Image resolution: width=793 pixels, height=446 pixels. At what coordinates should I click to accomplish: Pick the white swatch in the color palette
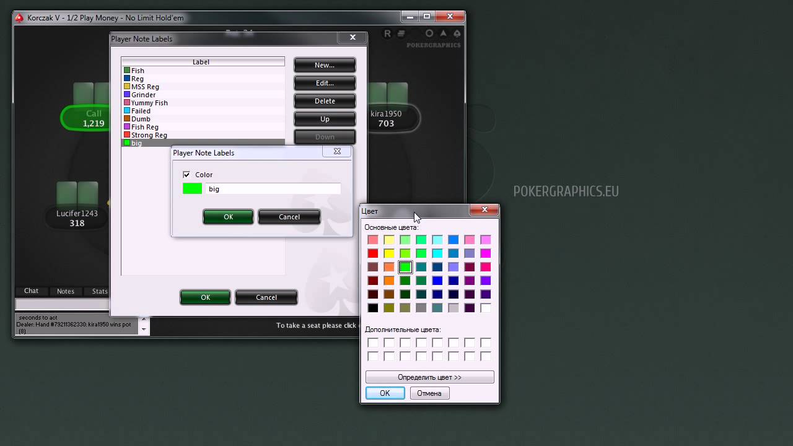coord(486,308)
